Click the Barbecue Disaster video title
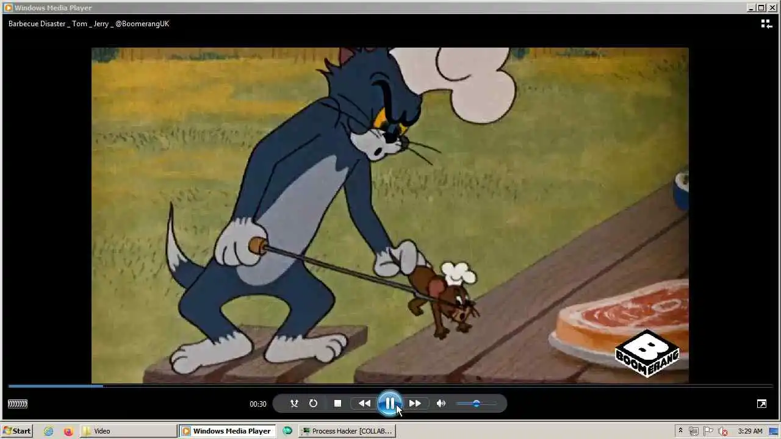781x439 pixels. click(x=88, y=24)
